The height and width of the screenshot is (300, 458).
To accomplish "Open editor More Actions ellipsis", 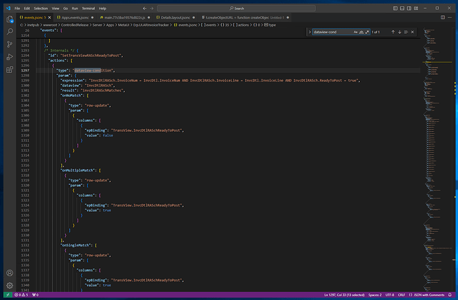I will coord(450,17).
